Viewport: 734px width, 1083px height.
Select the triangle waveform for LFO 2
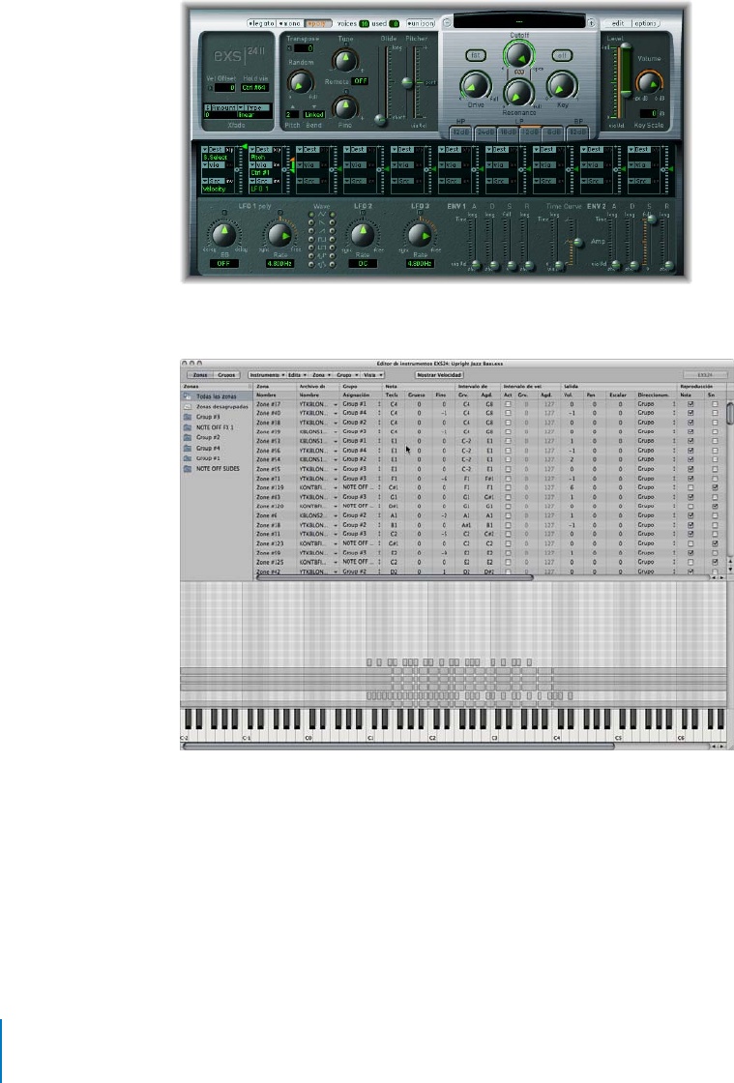tap(332, 215)
